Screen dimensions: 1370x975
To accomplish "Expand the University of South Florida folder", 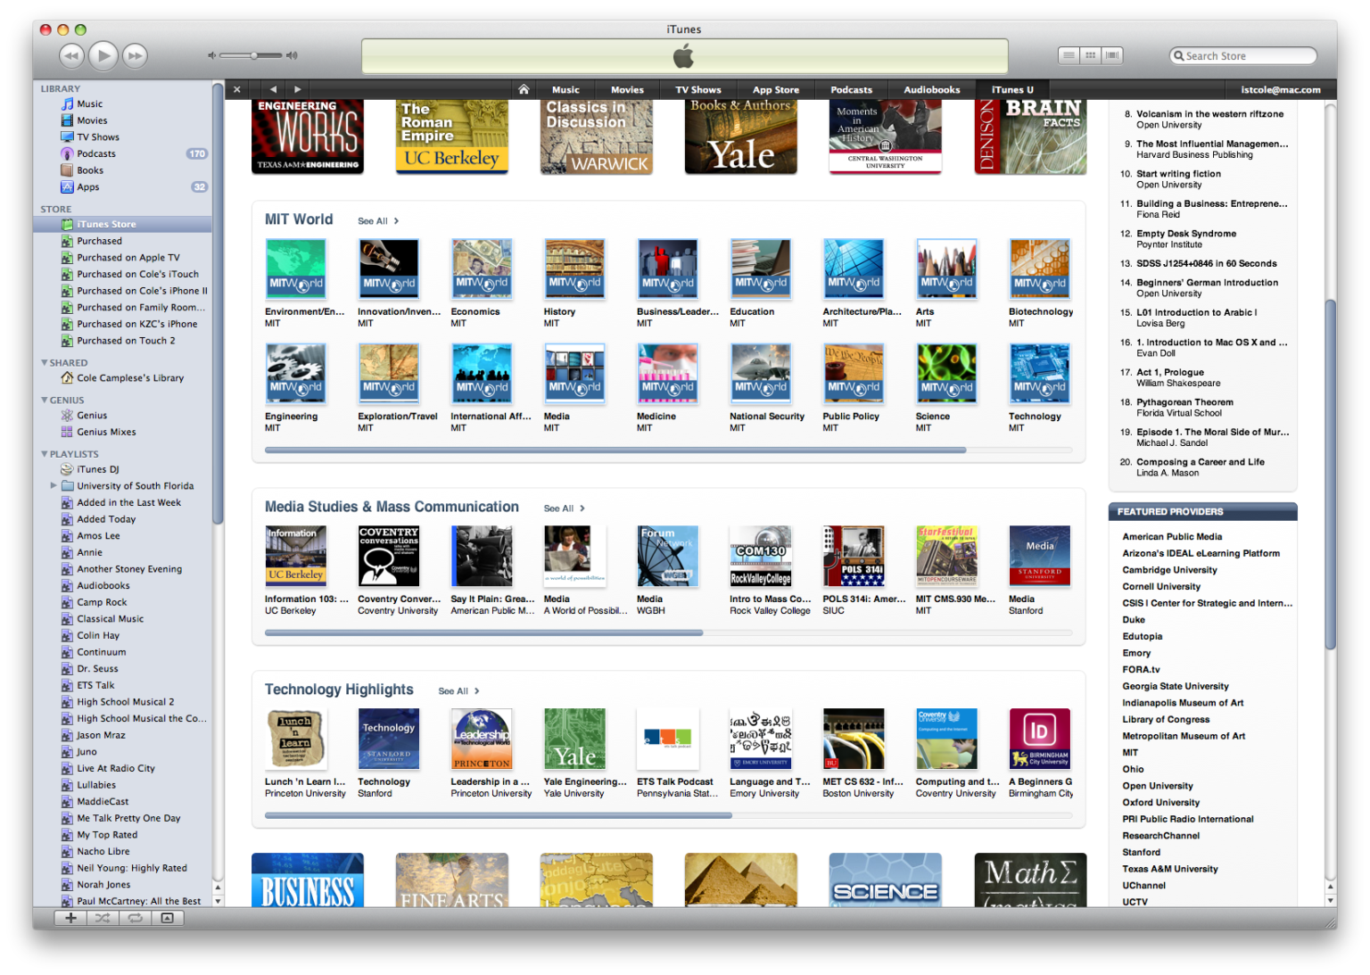I will pyautogui.click(x=54, y=486).
